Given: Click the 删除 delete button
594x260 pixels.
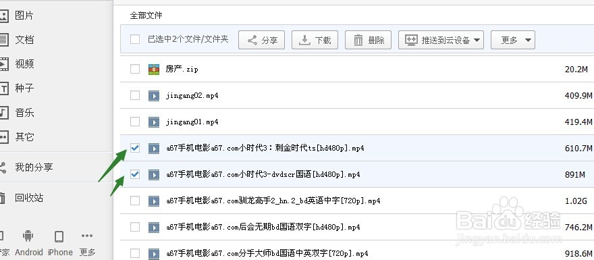Looking at the screenshot, I should (x=369, y=40).
